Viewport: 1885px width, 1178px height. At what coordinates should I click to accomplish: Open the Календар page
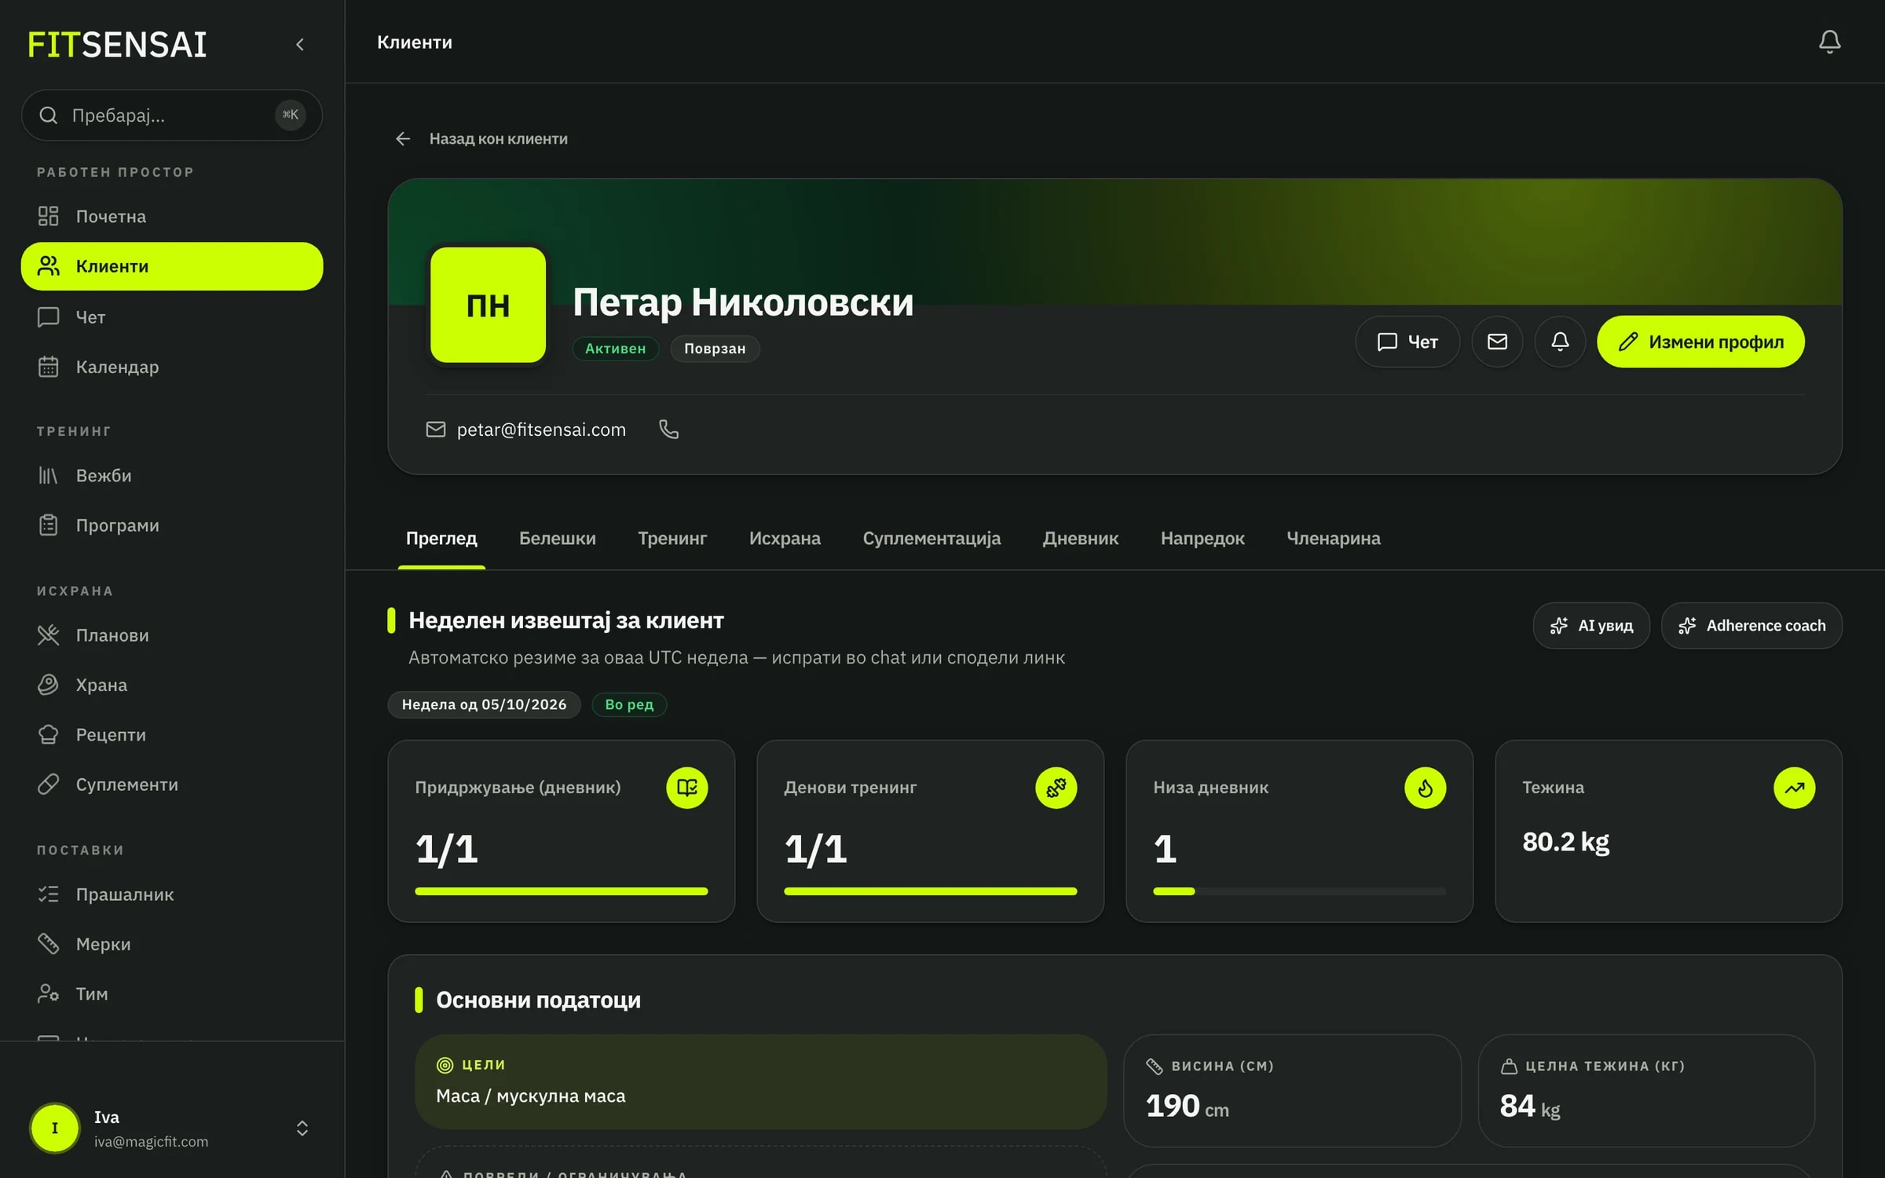(172, 367)
